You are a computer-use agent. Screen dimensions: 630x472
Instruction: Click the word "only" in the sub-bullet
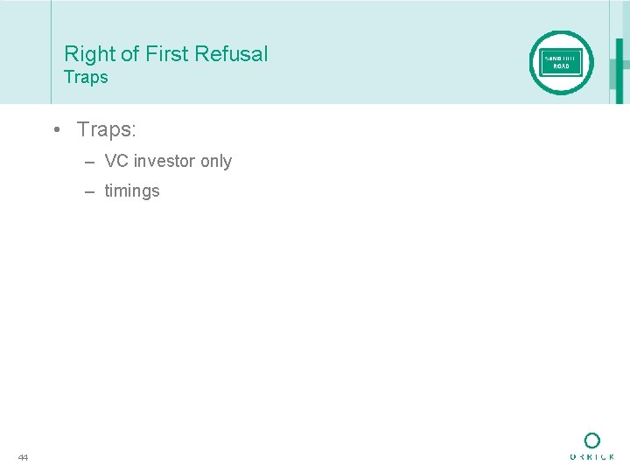click(216, 161)
